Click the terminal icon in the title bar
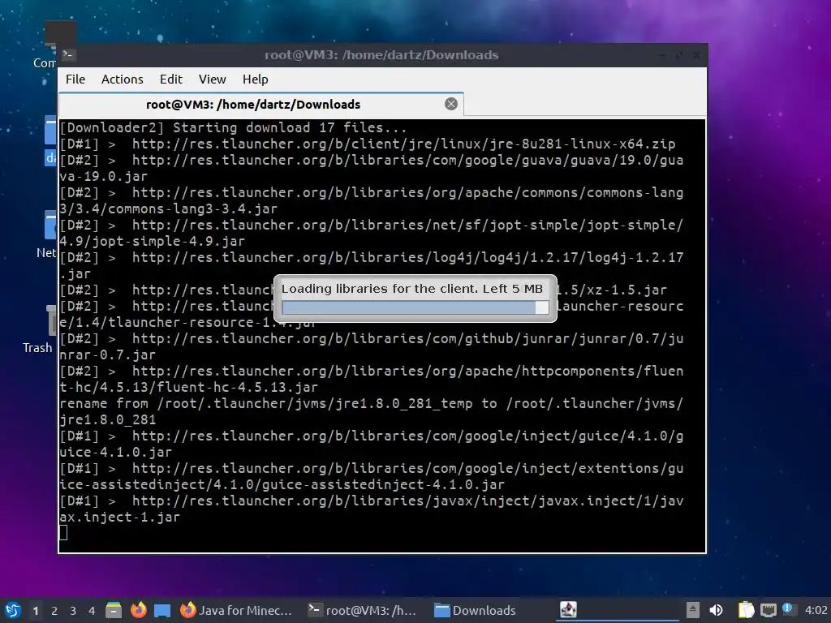This screenshot has height=623, width=831. click(x=68, y=54)
